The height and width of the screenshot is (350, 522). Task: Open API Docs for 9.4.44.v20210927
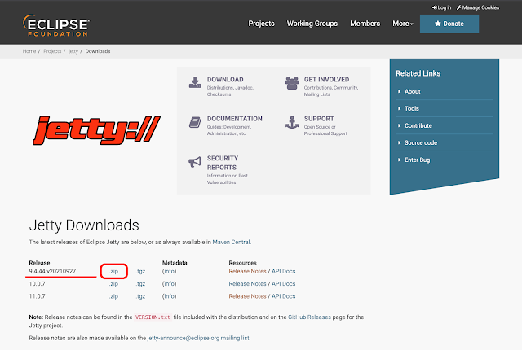[x=283, y=271]
